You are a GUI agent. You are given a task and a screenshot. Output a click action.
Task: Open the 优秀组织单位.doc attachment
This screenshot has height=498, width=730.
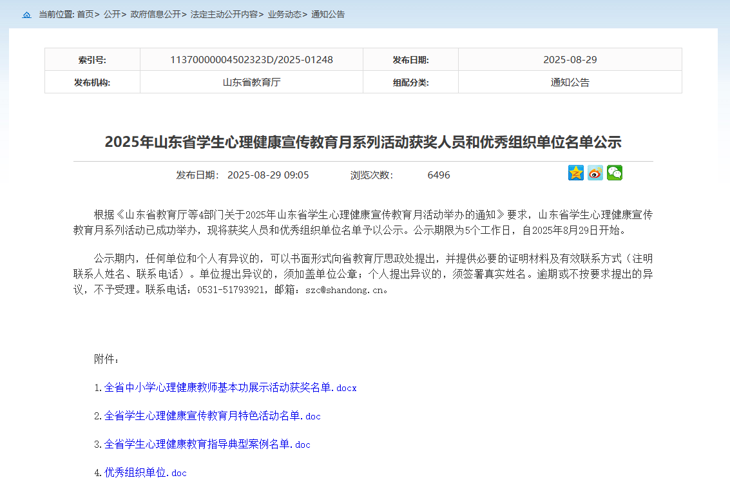pyautogui.click(x=145, y=473)
